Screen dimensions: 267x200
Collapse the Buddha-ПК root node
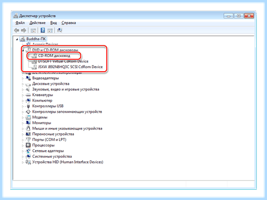coord(17,39)
